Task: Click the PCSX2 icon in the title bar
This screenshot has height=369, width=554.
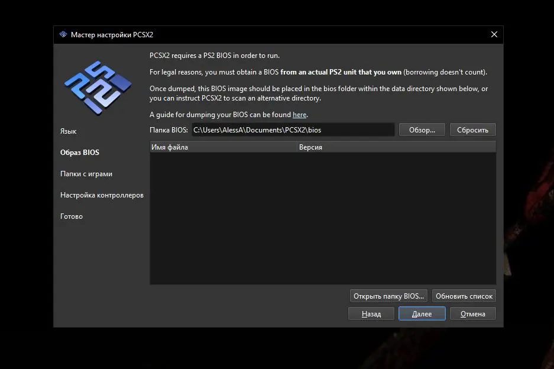Action: point(63,34)
